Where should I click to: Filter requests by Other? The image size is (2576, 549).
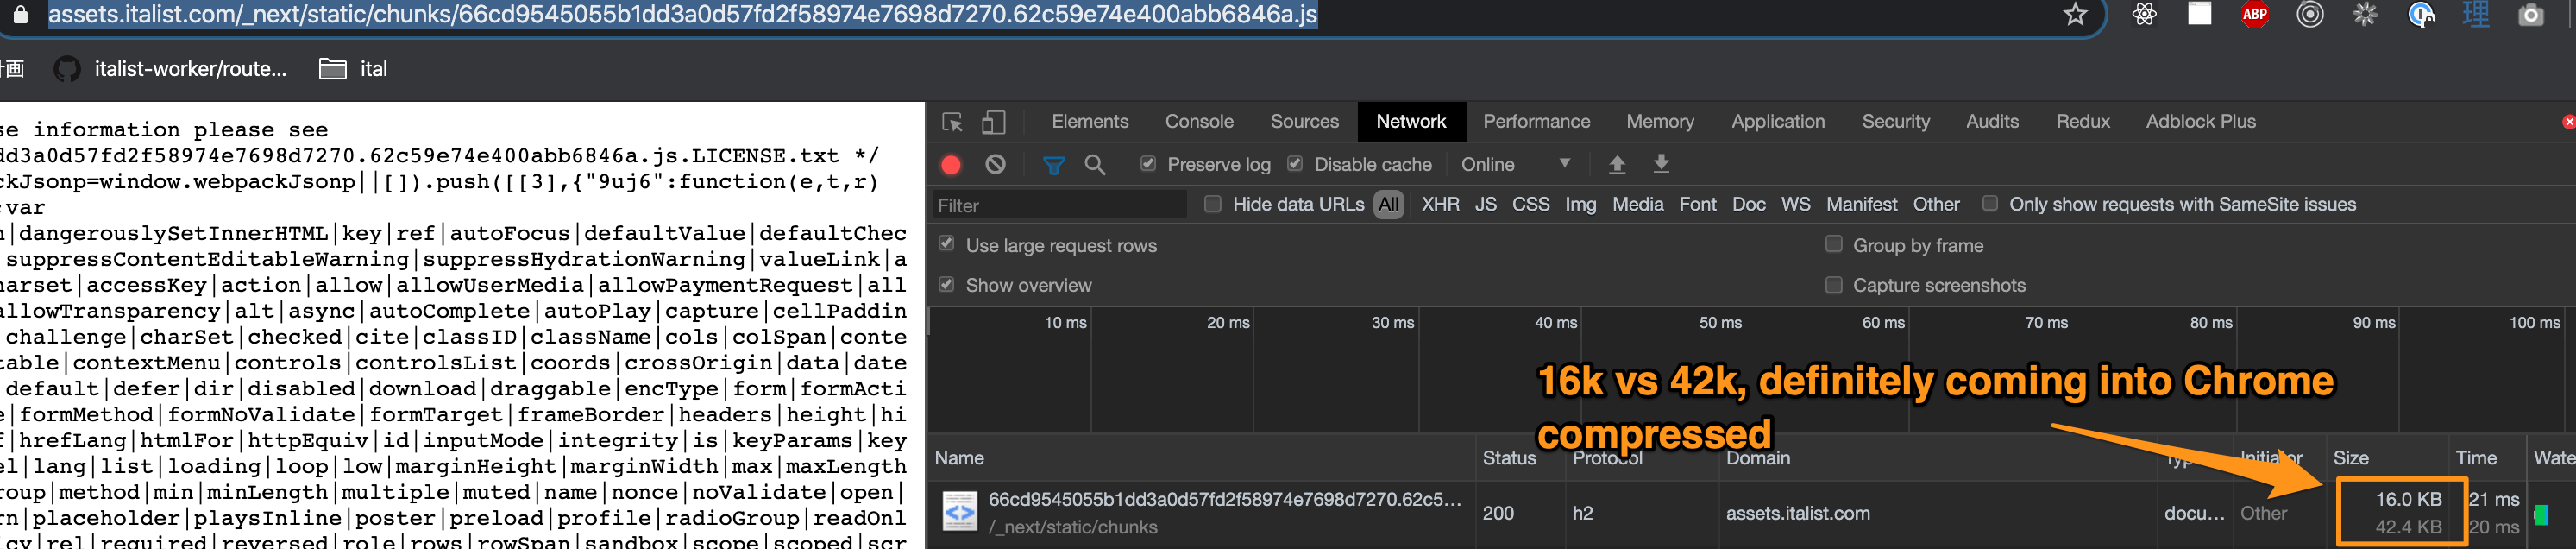(x=1936, y=204)
